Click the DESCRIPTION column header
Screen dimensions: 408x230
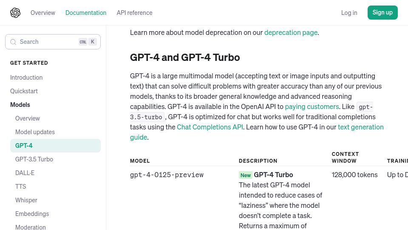258,161
